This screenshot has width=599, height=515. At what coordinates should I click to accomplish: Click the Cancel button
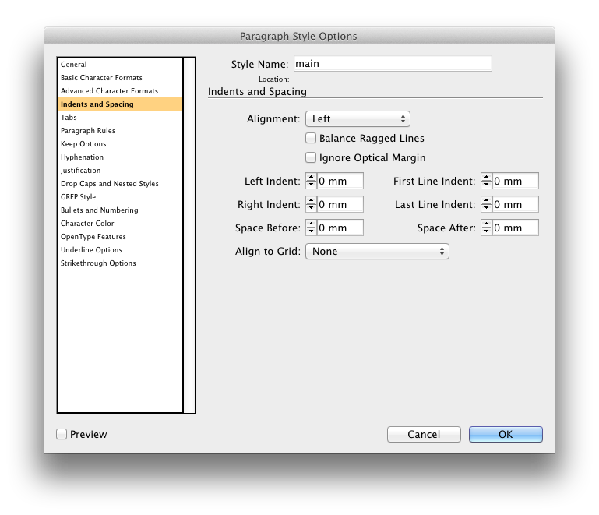click(424, 435)
